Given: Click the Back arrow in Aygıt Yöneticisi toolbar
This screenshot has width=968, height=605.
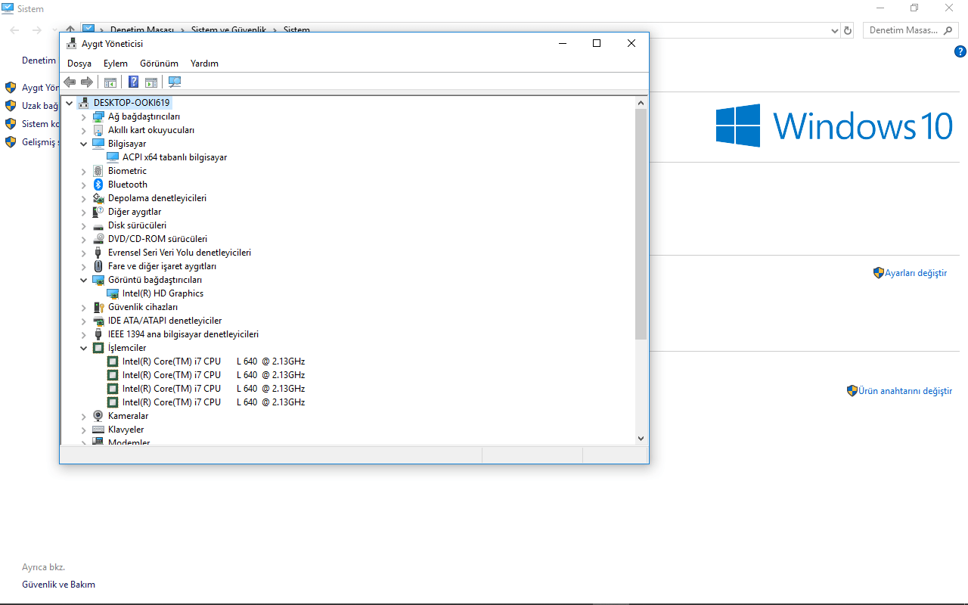Looking at the screenshot, I should [x=70, y=82].
